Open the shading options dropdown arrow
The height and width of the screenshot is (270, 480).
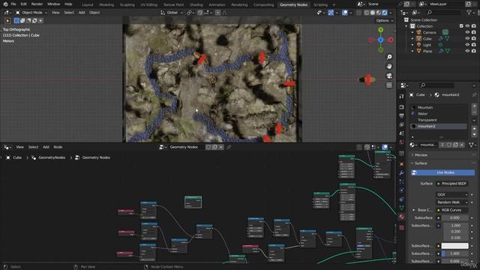391,13
